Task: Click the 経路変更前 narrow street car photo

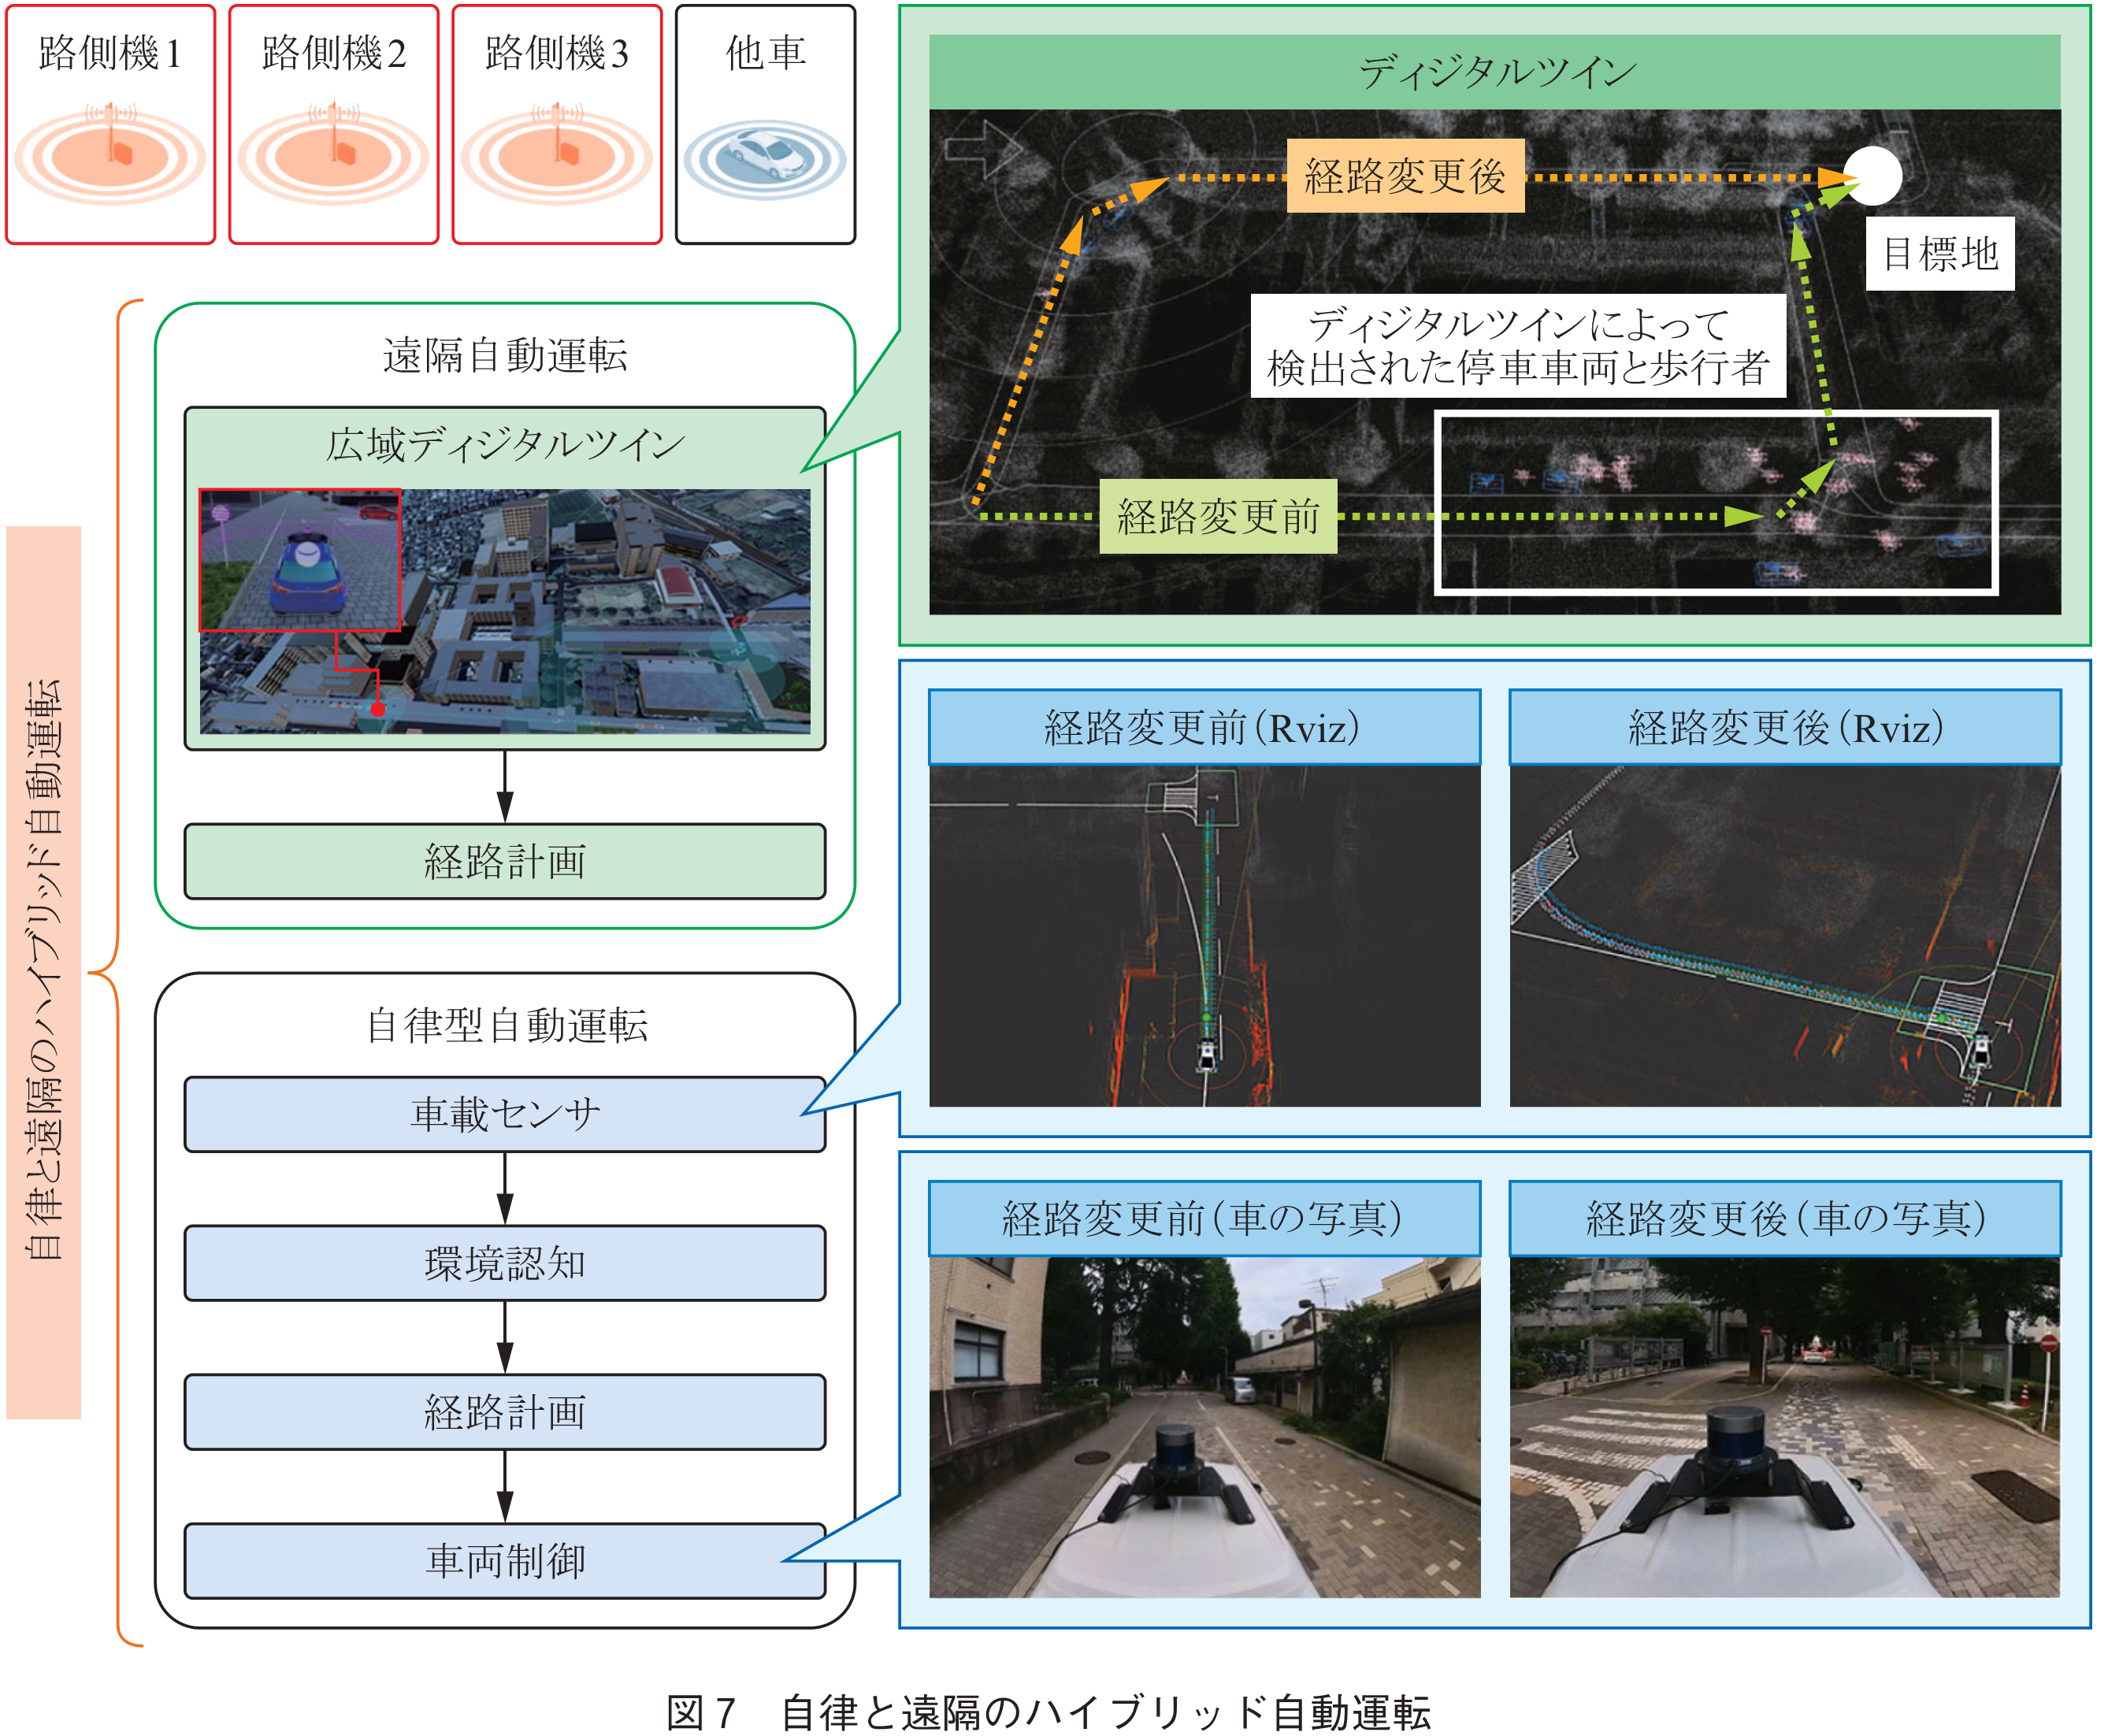Action: (x=1204, y=1427)
